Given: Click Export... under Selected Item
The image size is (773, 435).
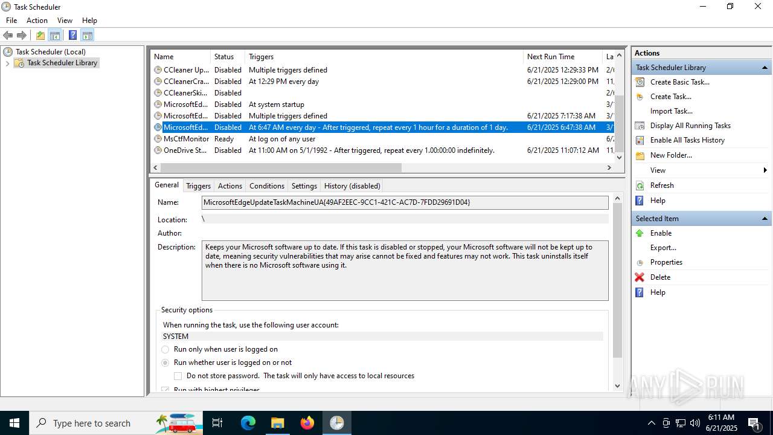Looking at the screenshot, I should point(663,248).
